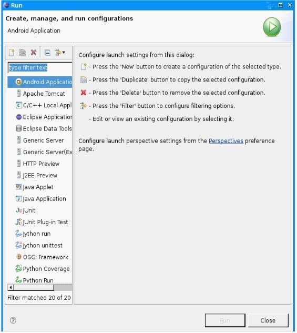Choose C/C++ Local Application entry

point(44,105)
